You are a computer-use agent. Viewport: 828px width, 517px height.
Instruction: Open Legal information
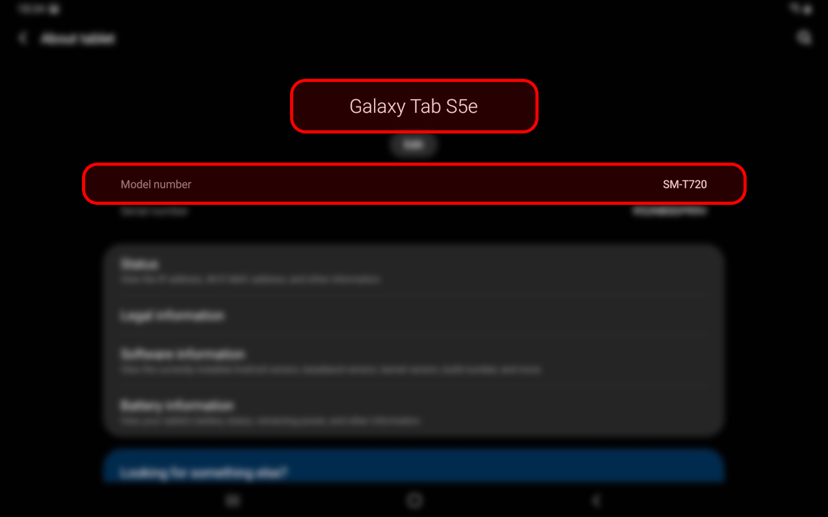tap(414, 316)
